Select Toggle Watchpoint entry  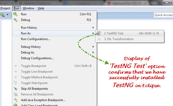55,83
